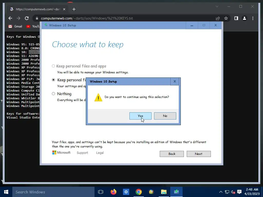Open Task View on the taskbar
263x197 pixels.
pyautogui.click(x=101, y=192)
